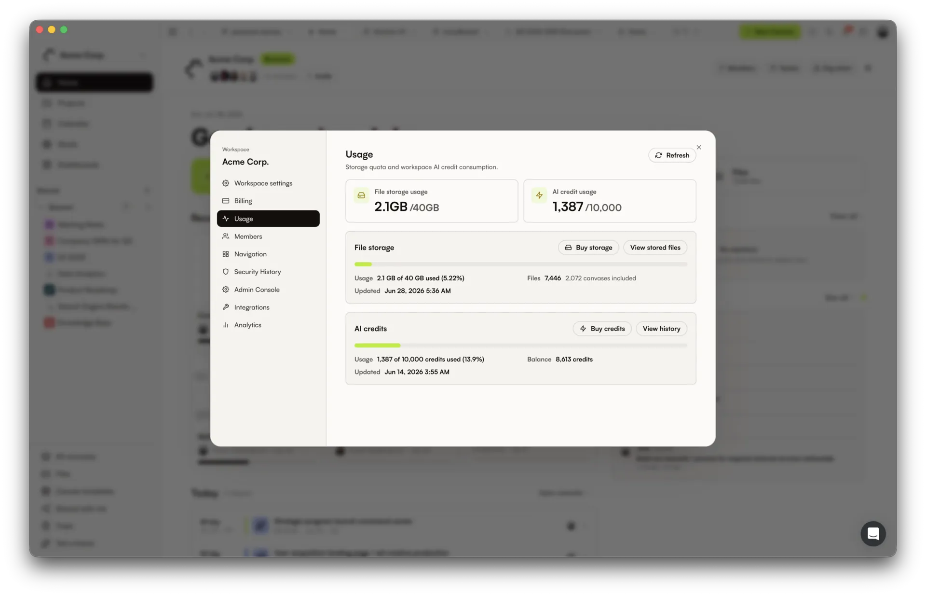Click the '2.1 GB of 40 GB used (5.22%)' text
The image size is (926, 596).
[x=421, y=278]
